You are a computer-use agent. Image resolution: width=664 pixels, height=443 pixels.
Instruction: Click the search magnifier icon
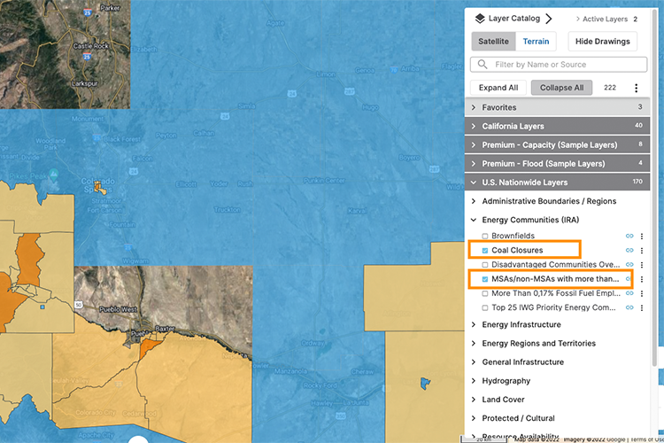click(482, 65)
